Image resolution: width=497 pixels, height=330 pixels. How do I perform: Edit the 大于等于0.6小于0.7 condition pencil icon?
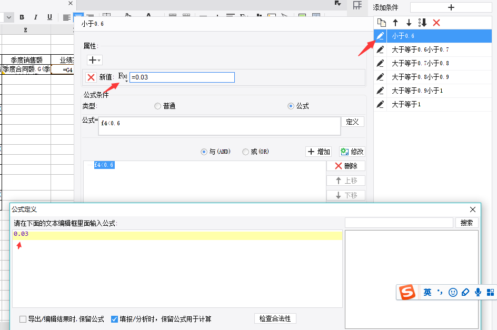380,50
